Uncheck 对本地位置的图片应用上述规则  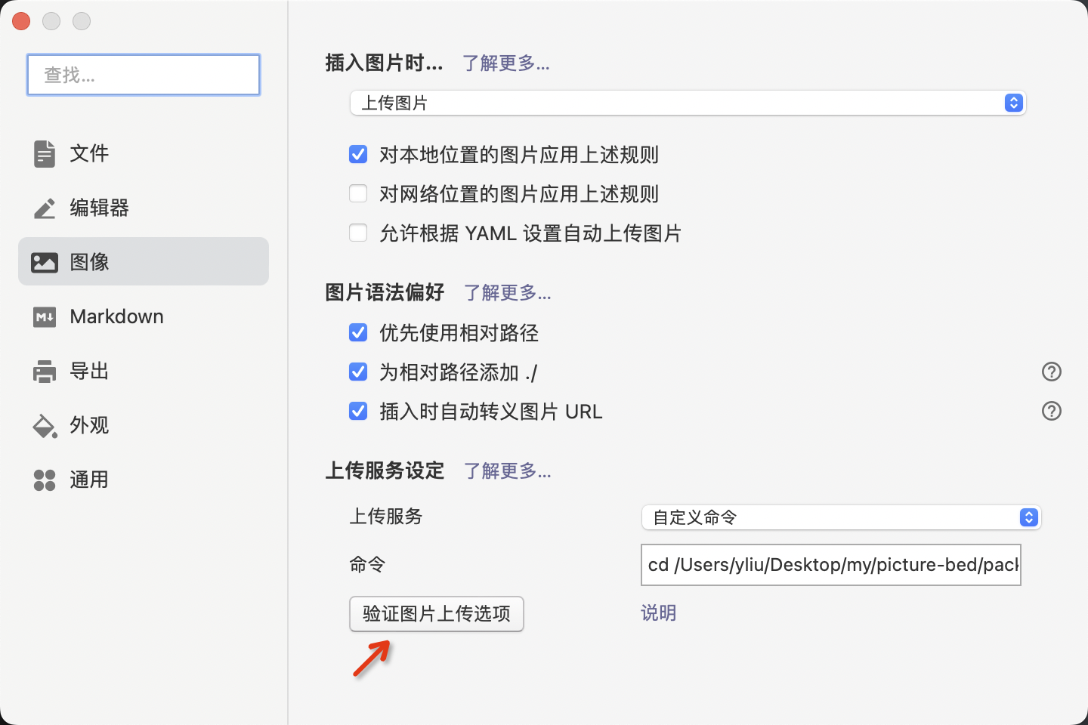pos(357,154)
